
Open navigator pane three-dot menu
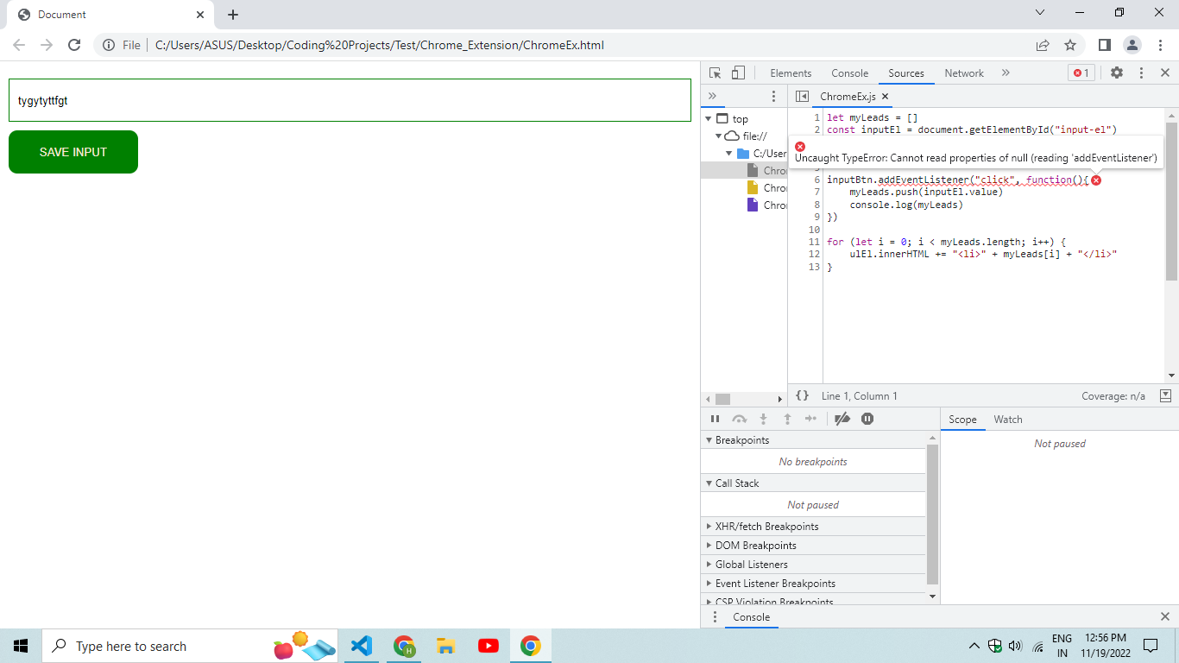click(773, 96)
